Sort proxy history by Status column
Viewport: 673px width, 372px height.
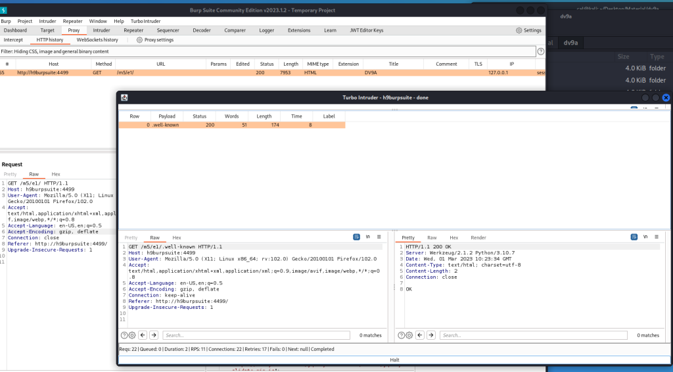coord(267,64)
